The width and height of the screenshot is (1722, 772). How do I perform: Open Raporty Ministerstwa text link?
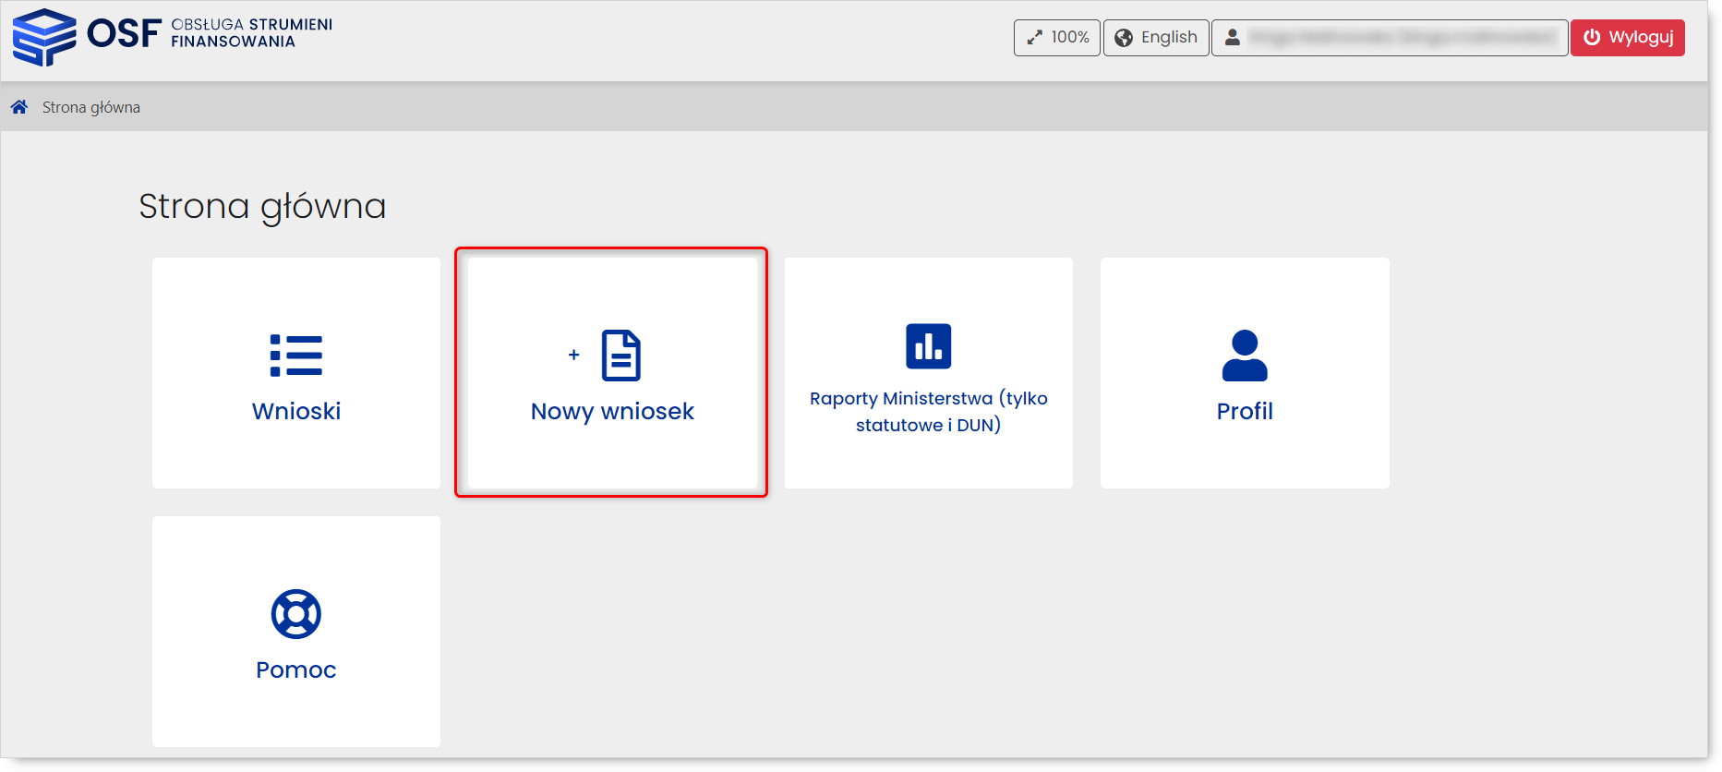[x=928, y=412]
